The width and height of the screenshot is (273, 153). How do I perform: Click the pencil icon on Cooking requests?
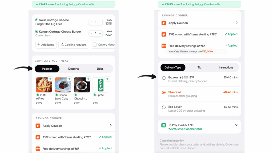[x=62, y=45]
